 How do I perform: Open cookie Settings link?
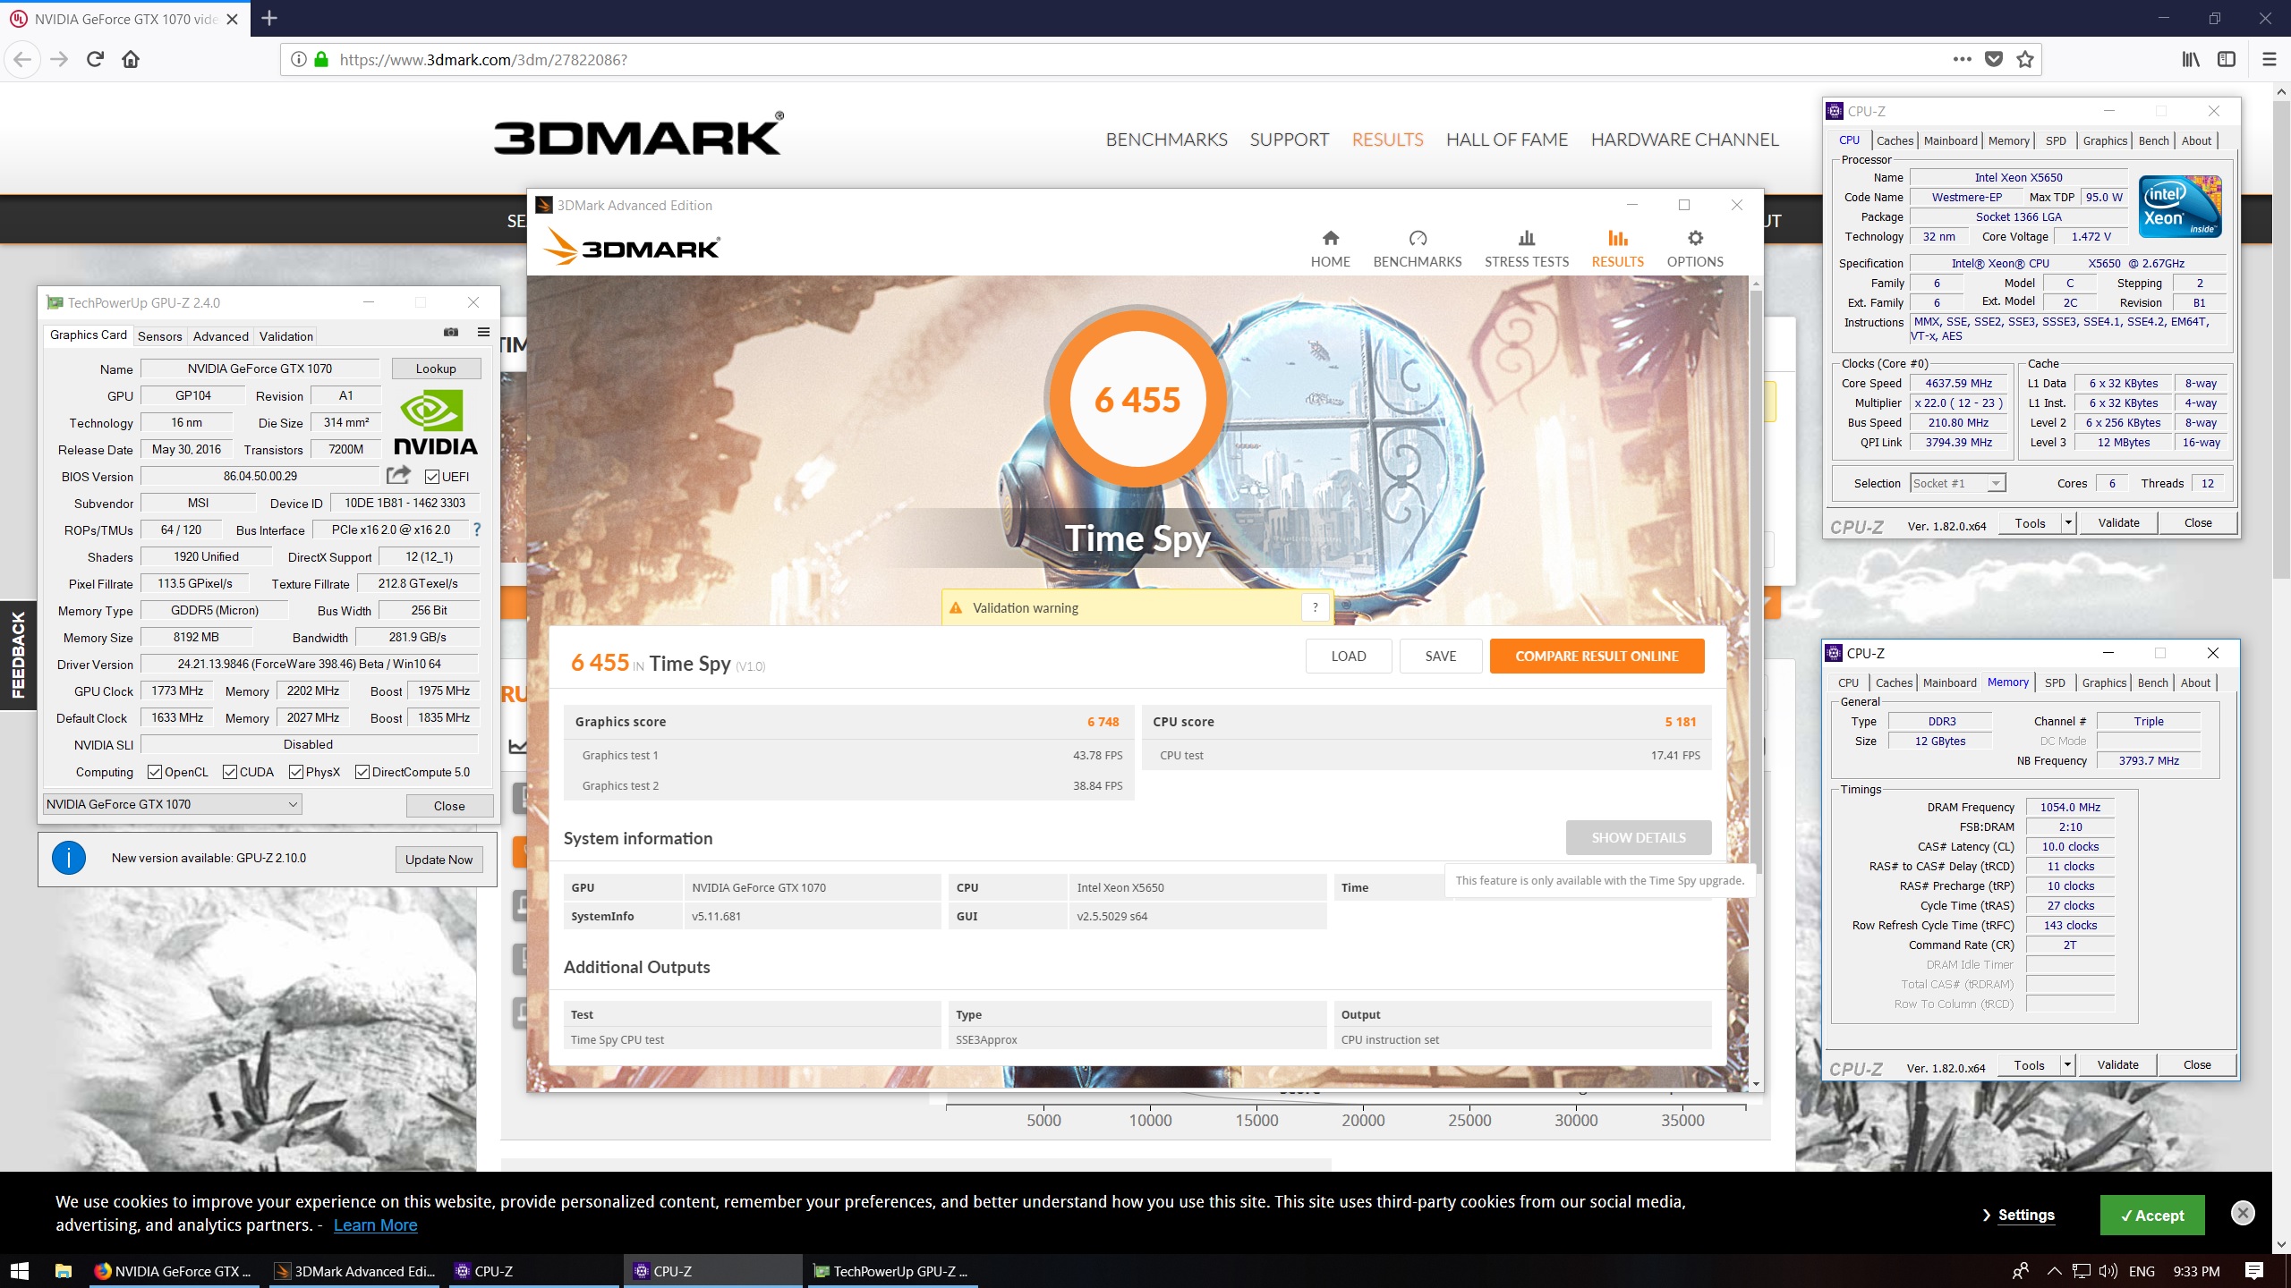pyautogui.click(x=2025, y=1215)
